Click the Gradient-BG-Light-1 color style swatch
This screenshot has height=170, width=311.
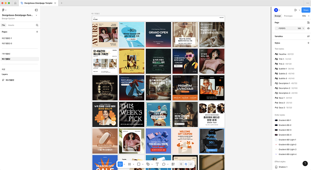[x=276, y=139]
